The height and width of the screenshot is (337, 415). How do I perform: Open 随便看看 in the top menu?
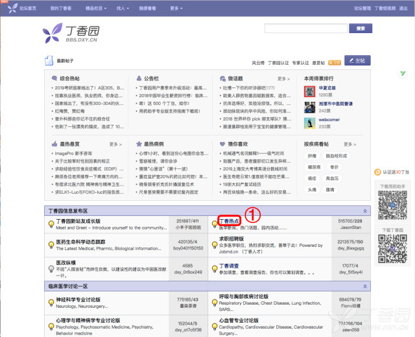[x=147, y=8]
